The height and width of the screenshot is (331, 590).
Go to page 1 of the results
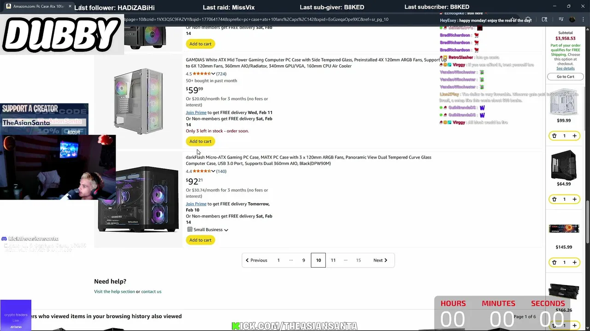(x=278, y=260)
